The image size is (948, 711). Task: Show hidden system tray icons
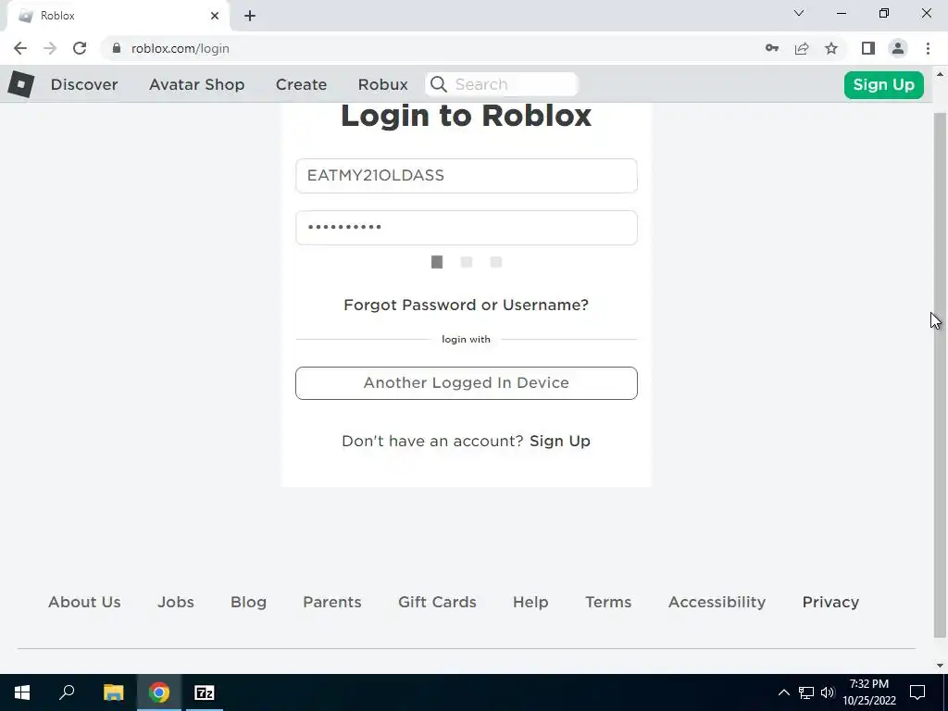(x=783, y=692)
